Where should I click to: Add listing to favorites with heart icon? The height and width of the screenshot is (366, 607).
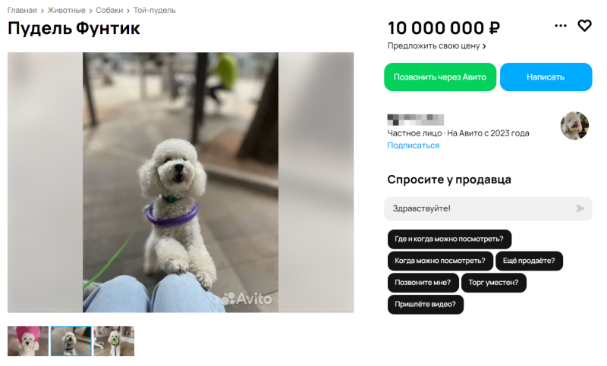[584, 26]
